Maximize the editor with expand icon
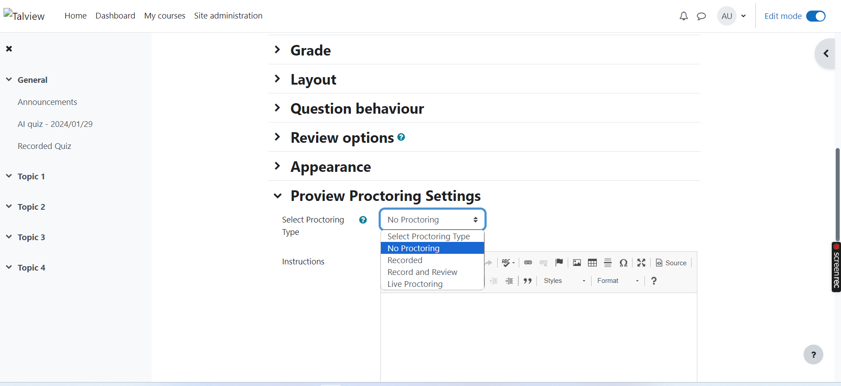Viewport: 841px width, 386px height. pyautogui.click(x=641, y=263)
